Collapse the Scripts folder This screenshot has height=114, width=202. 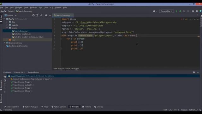[7, 28]
